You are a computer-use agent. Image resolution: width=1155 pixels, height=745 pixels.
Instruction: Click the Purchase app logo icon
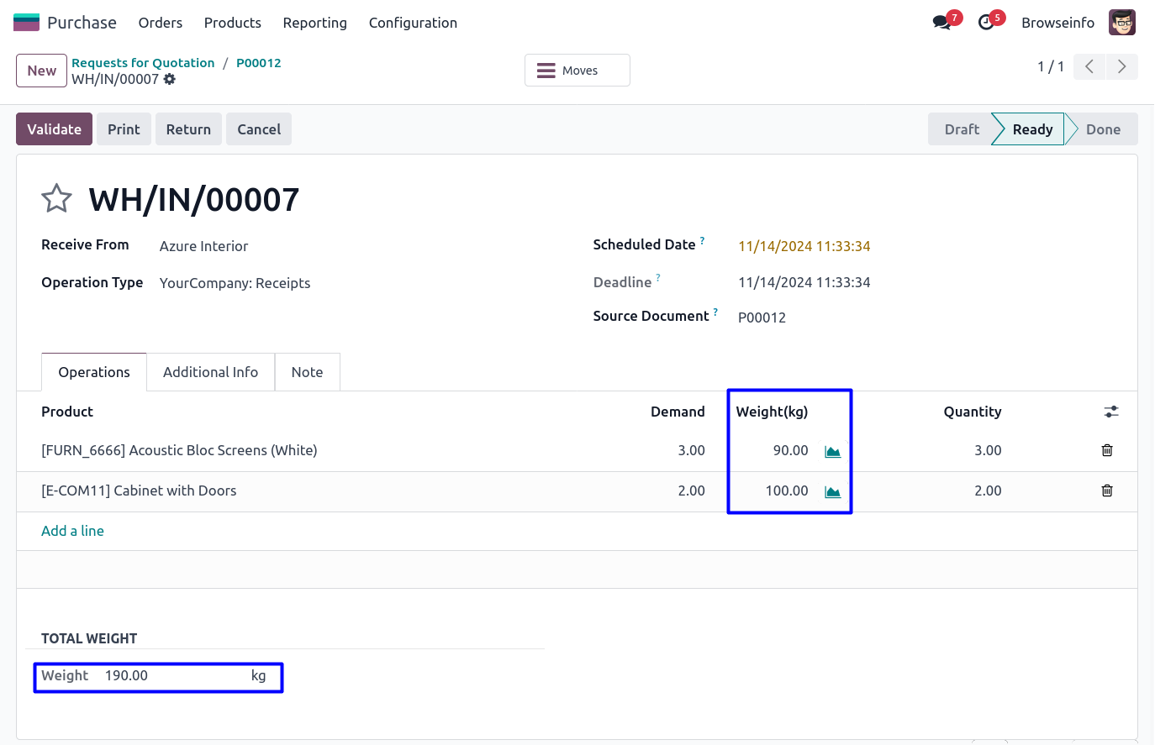[26, 23]
